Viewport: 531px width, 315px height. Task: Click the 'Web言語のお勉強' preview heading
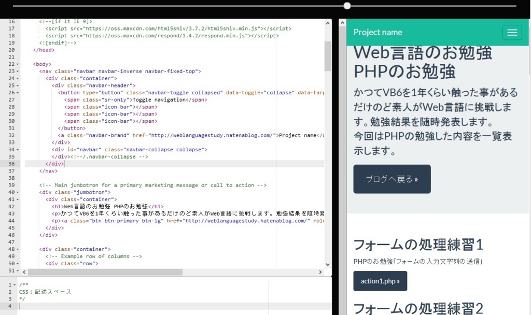click(x=423, y=53)
